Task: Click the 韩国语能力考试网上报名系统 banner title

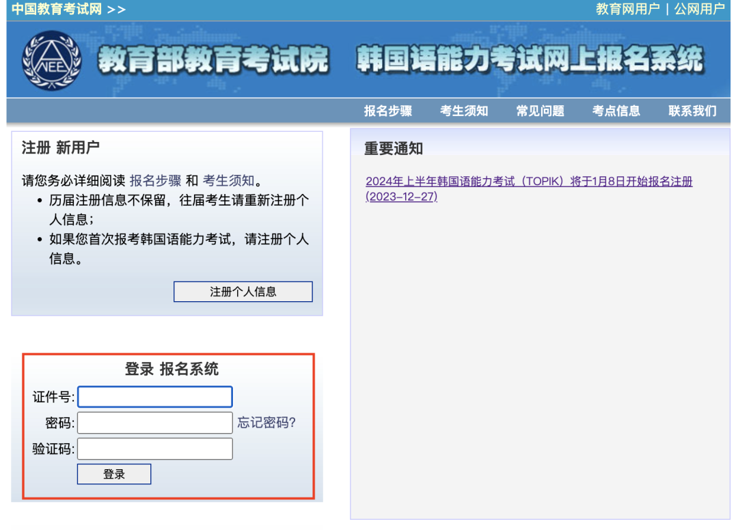Action: [x=530, y=59]
